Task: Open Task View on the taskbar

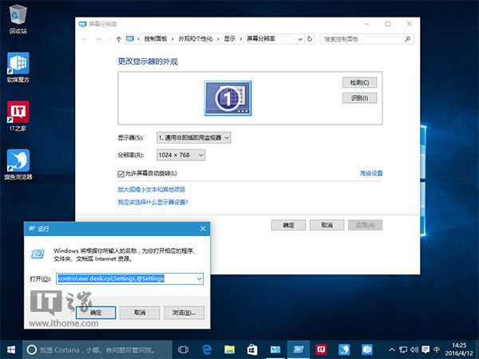Action: click(x=184, y=350)
